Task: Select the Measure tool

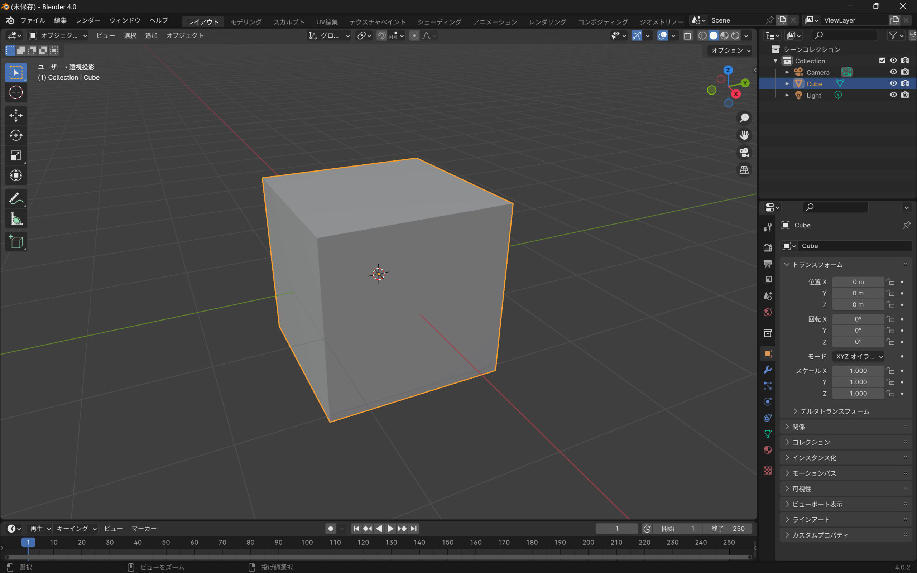Action: (15, 219)
